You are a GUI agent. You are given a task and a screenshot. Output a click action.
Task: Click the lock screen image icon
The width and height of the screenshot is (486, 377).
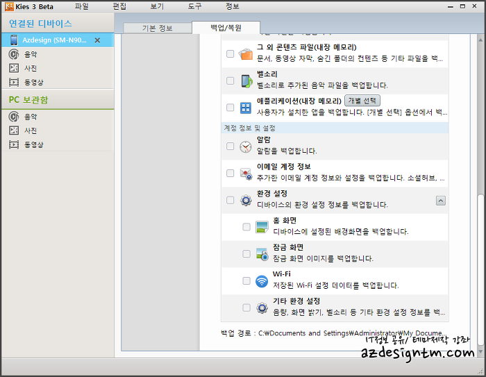pos(262,254)
